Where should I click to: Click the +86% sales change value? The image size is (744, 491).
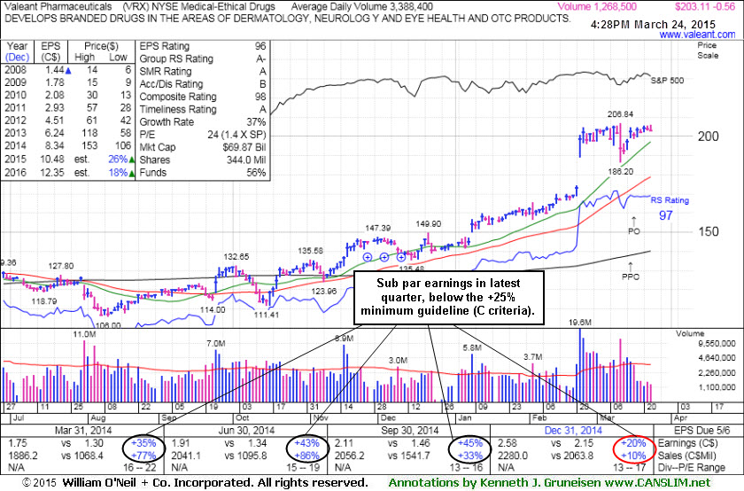click(306, 456)
